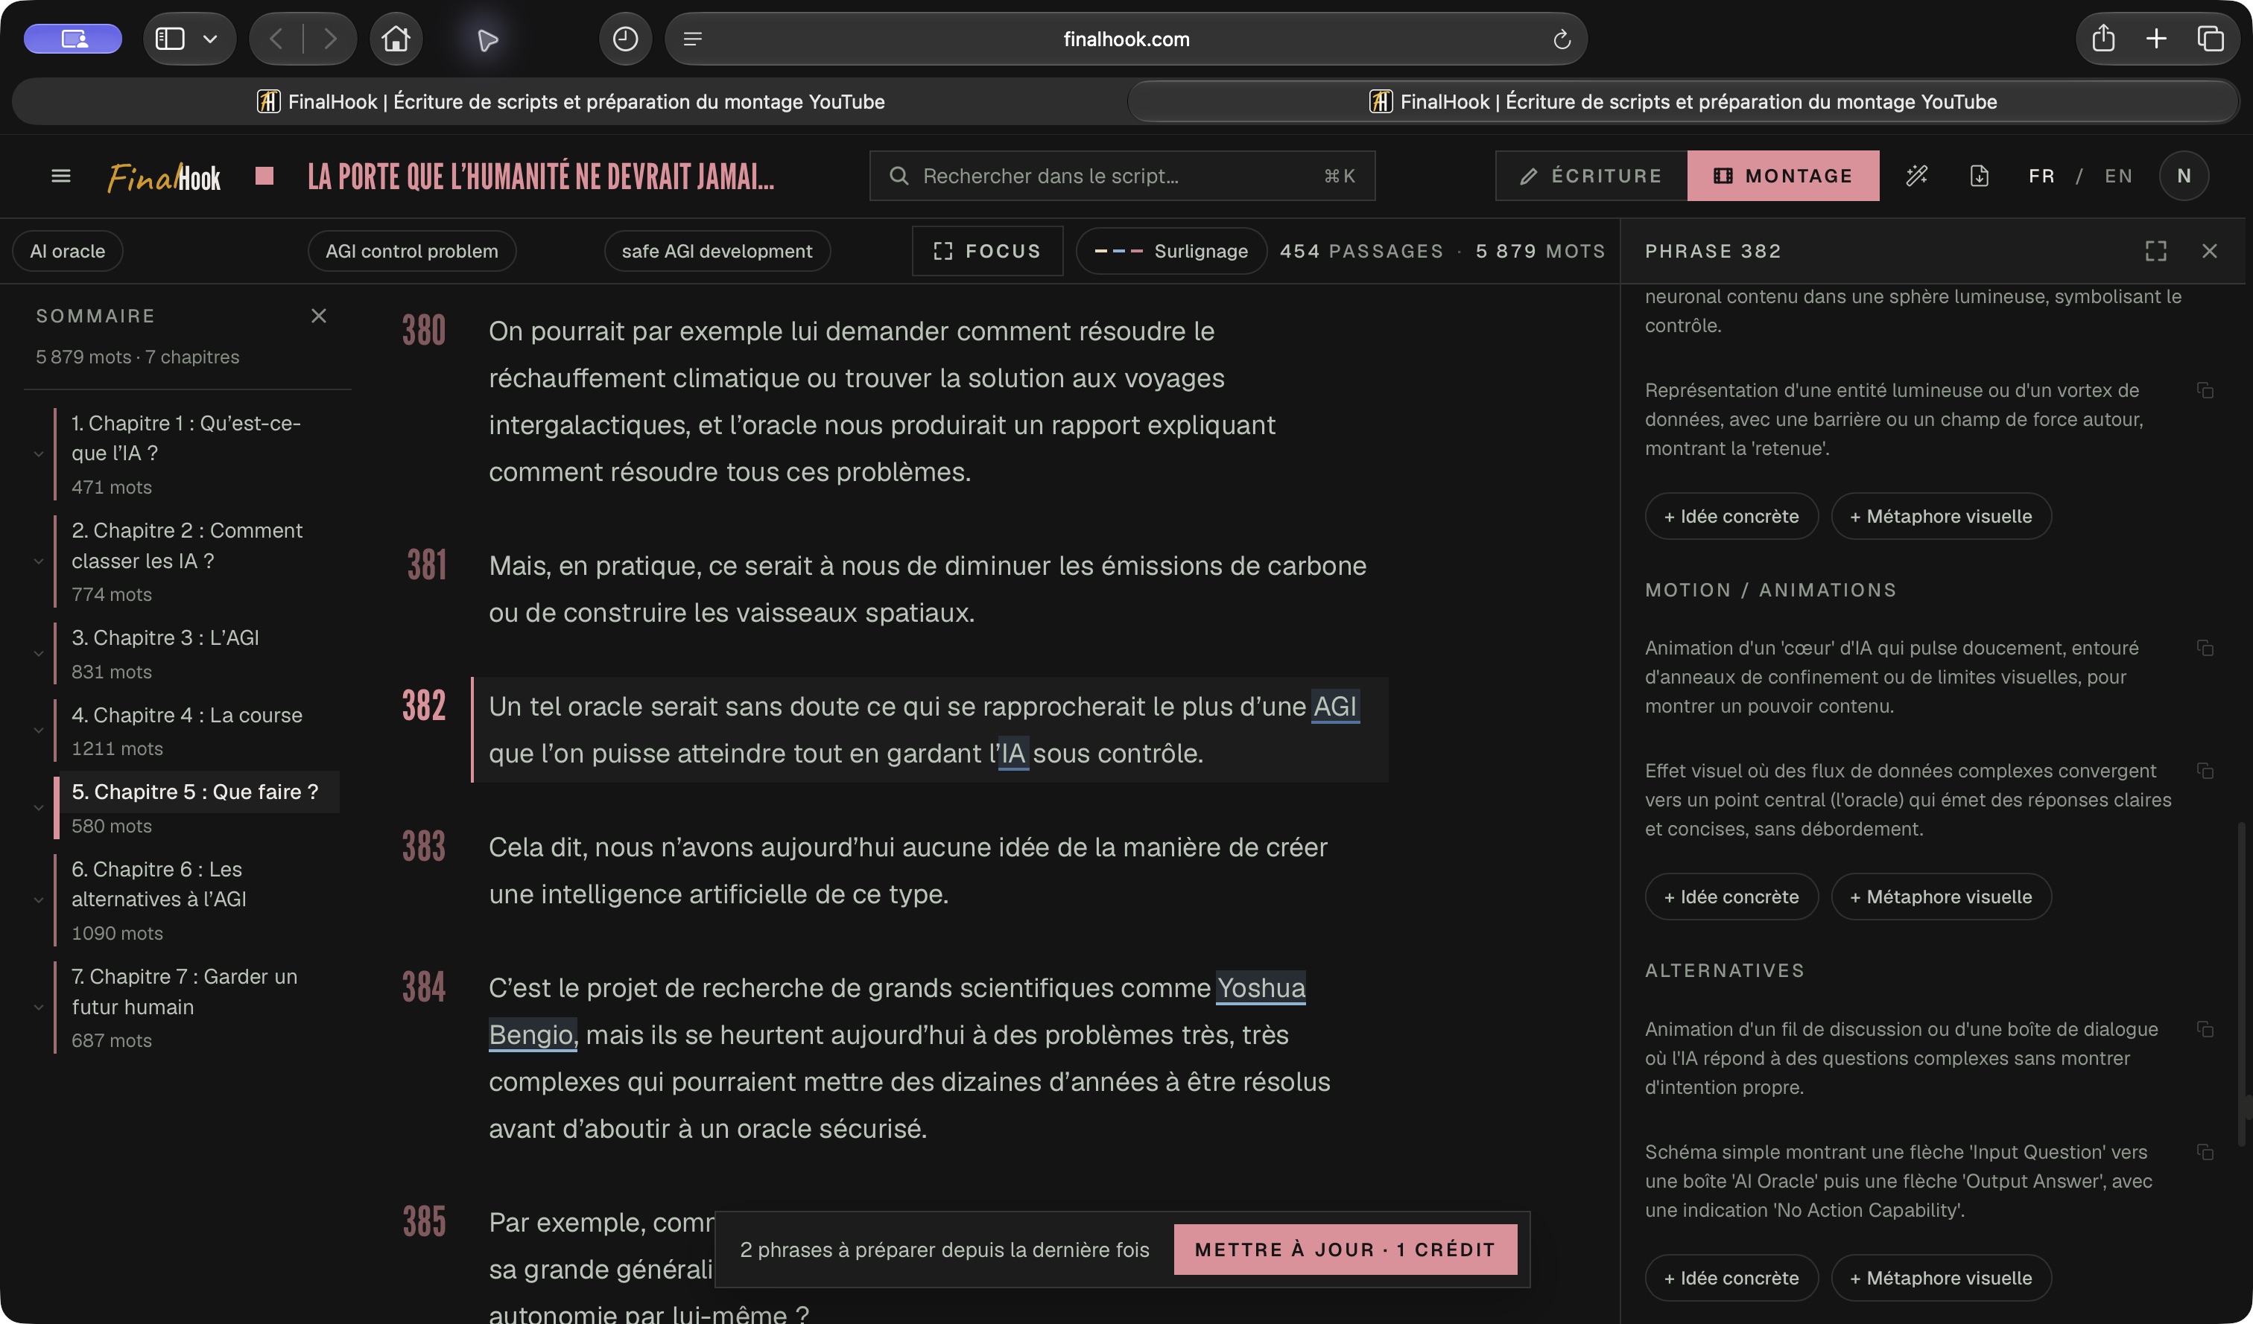The height and width of the screenshot is (1324, 2253).
Task: Open the user avatar N
Action: pyautogui.click(x=2184, y=176)
